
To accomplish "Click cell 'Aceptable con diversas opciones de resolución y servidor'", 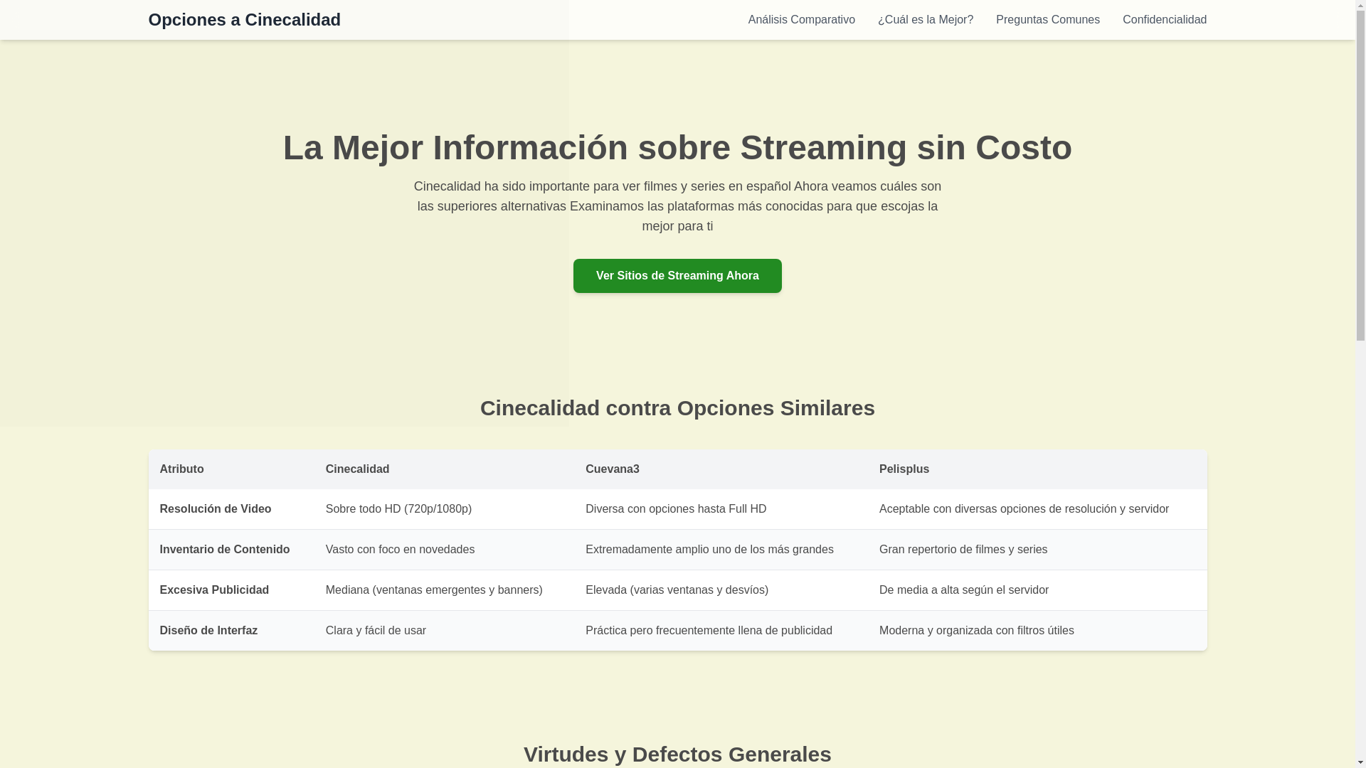I will 1037,509.
